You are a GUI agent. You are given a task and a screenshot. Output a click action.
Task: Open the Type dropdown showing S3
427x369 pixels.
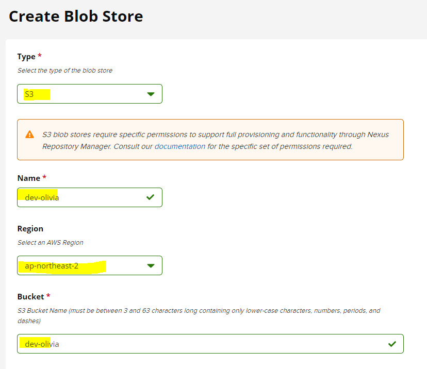[x=90, y=94]
